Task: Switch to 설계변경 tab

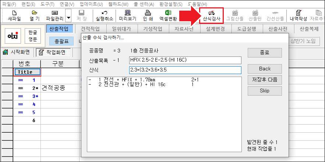Action: [215, 29]
